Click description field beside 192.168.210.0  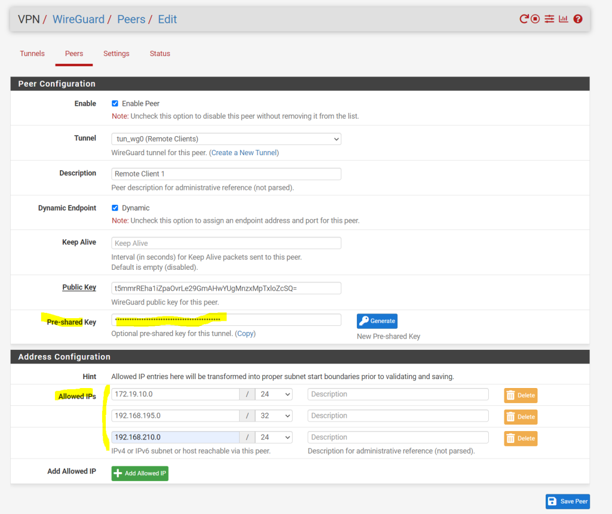[398, 437]
